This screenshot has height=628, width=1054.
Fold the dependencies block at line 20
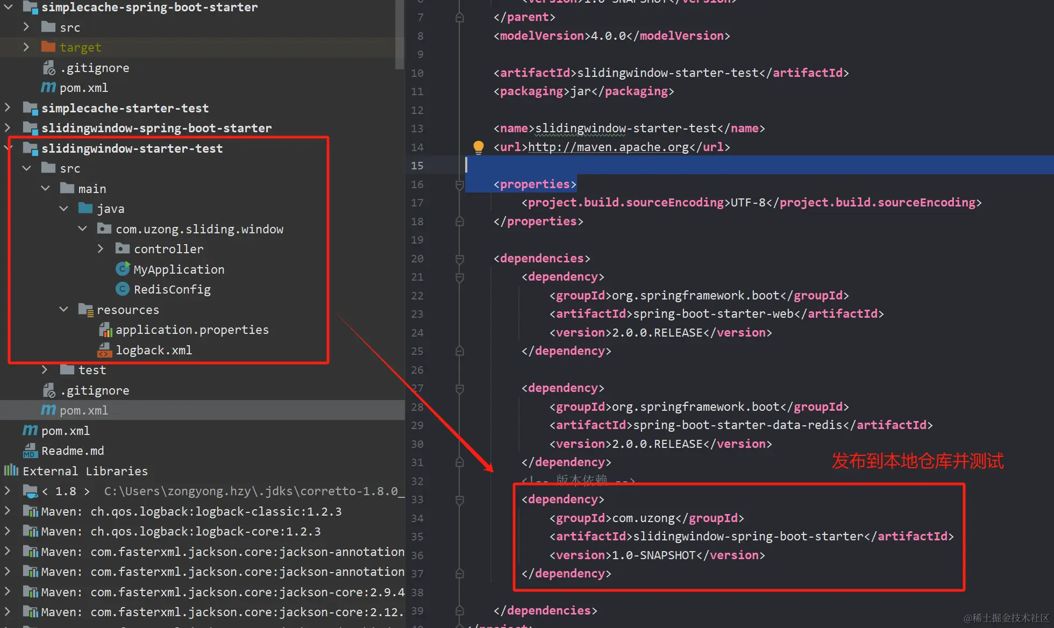point(459,259)
